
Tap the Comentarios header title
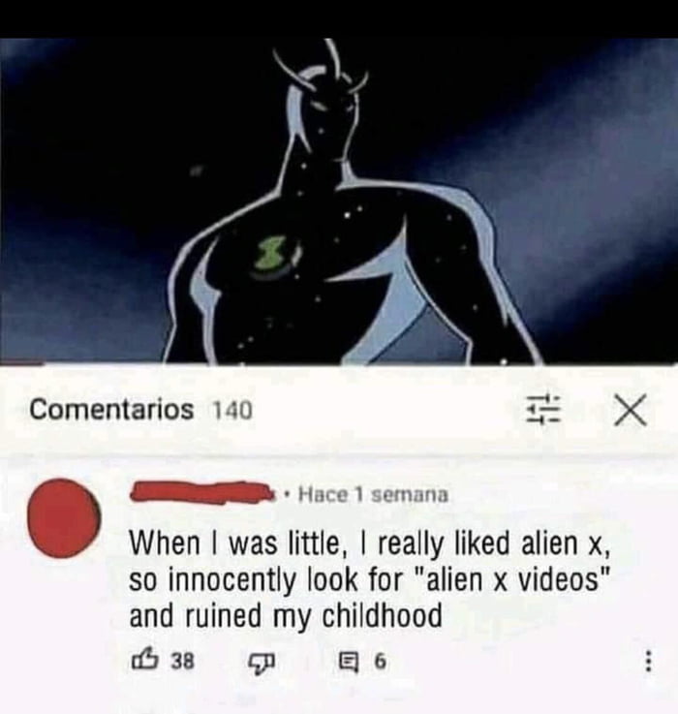pyautogui.click(x=111, y=410)
